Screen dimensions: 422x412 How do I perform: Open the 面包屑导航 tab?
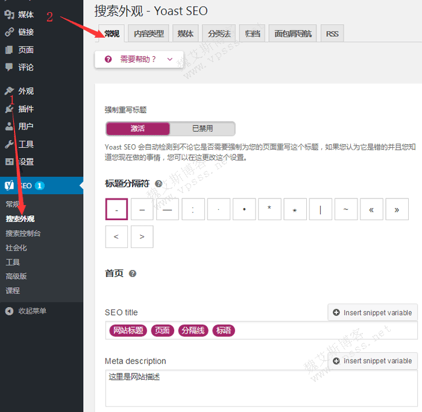pos(293,34)
